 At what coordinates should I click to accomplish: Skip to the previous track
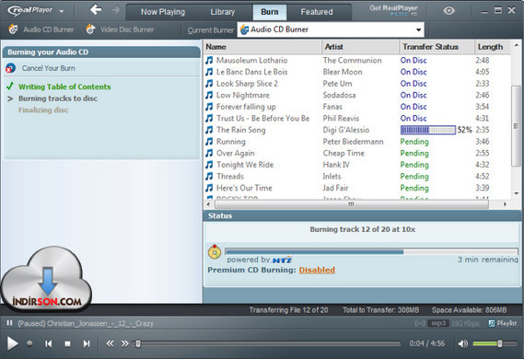tap(49, 343)
